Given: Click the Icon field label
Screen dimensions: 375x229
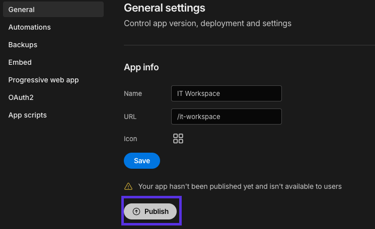Looking at the screenshot, I should (130, 139).
